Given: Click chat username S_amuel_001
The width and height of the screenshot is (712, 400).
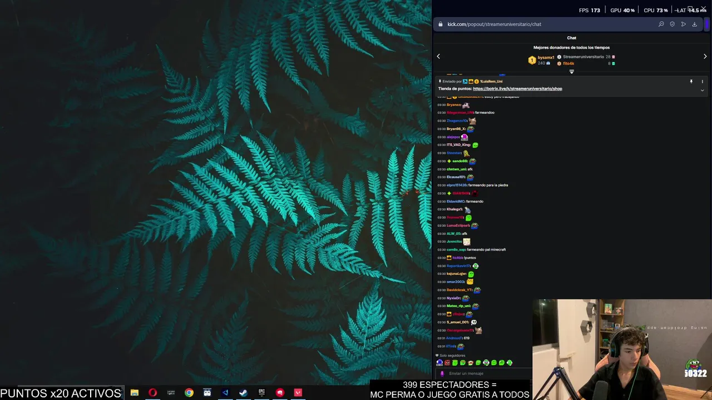Looking at the screenshot, I should click(458, 322).
